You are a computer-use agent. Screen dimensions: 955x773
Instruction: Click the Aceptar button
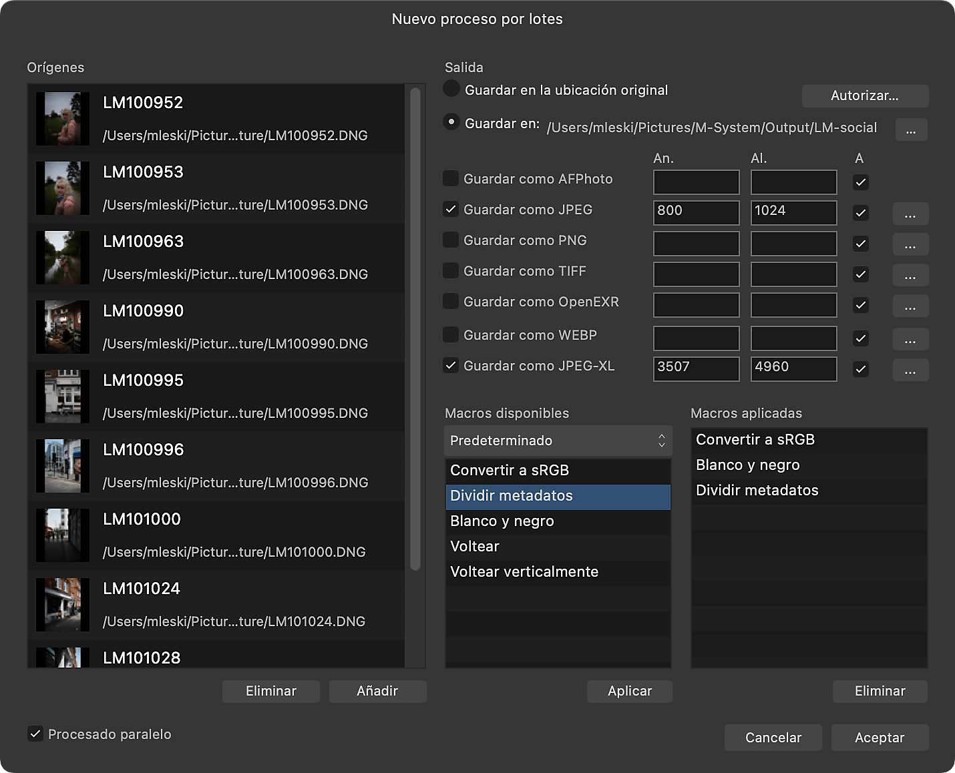point(880,738)
